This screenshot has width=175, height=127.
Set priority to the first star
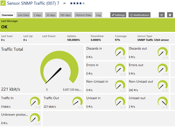[71, 3]
